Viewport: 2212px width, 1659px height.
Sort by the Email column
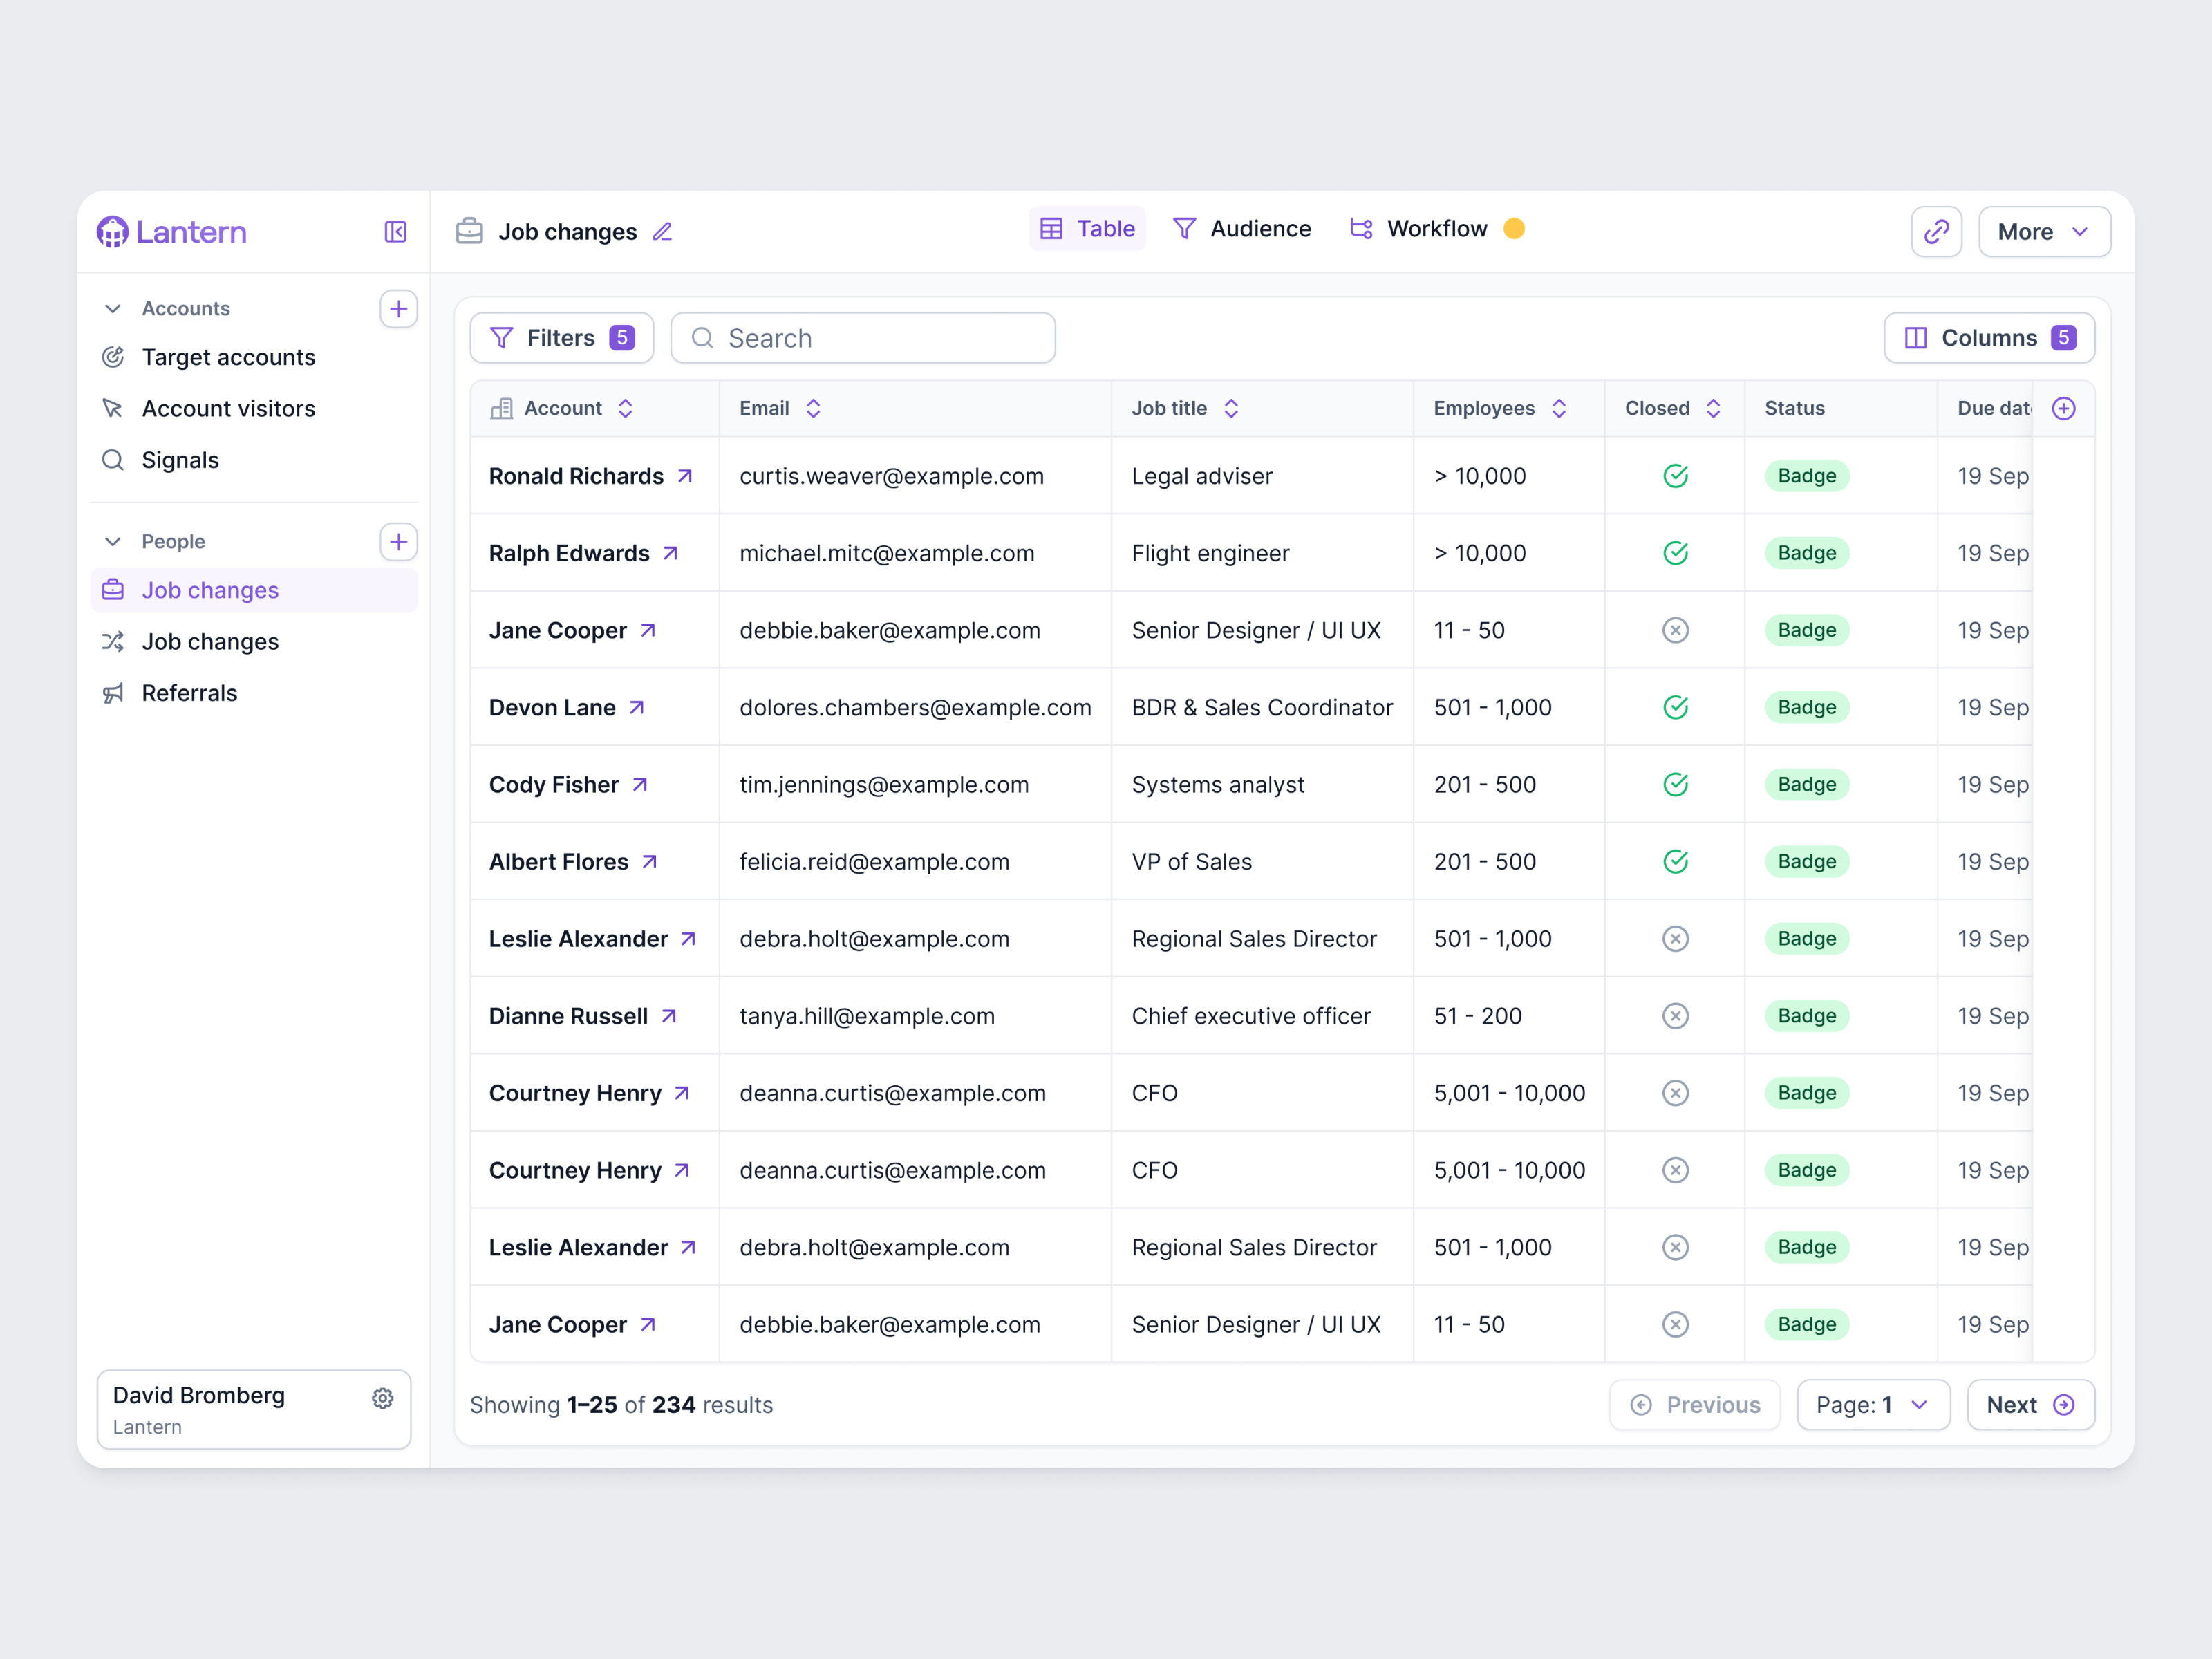813,408
